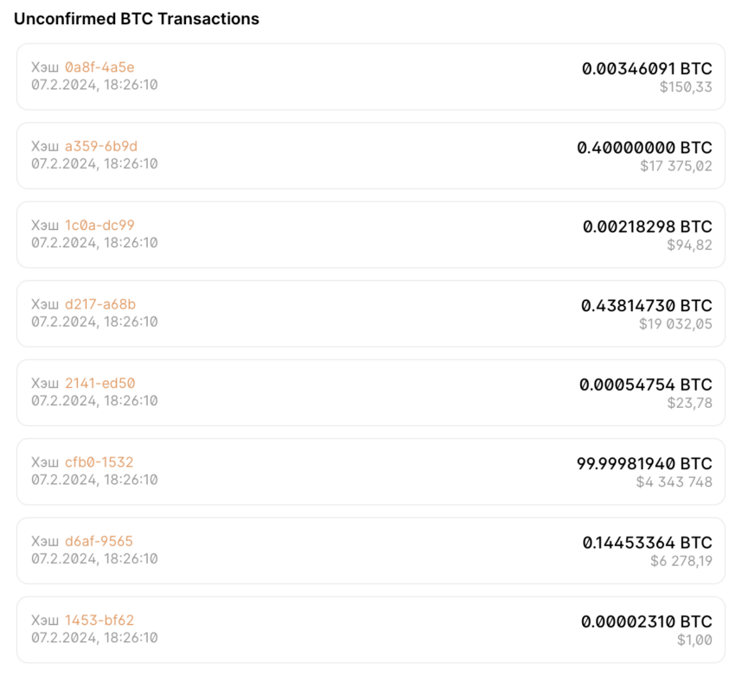Click the 99.99981940 BTC amount
This screenshot has width=735, height=675.
tap(644, 464)
